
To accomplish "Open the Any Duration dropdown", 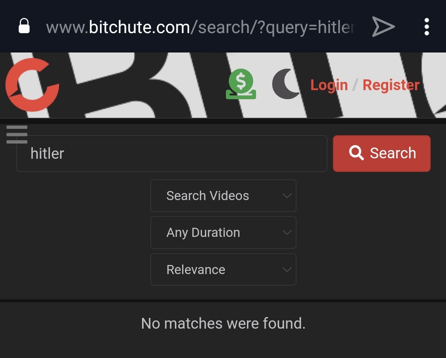I will 223,232.
